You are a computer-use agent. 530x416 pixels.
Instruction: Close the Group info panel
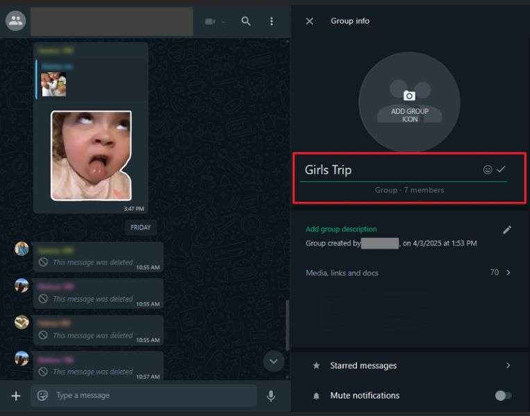point(310,21)
